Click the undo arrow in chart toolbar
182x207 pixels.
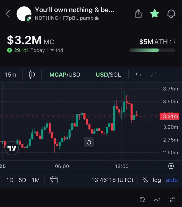click(139, 75)
